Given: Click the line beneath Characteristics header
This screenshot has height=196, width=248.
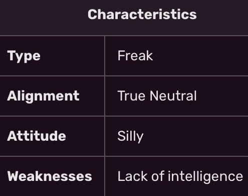Looking at the screenshot, I should coord(124,36).
